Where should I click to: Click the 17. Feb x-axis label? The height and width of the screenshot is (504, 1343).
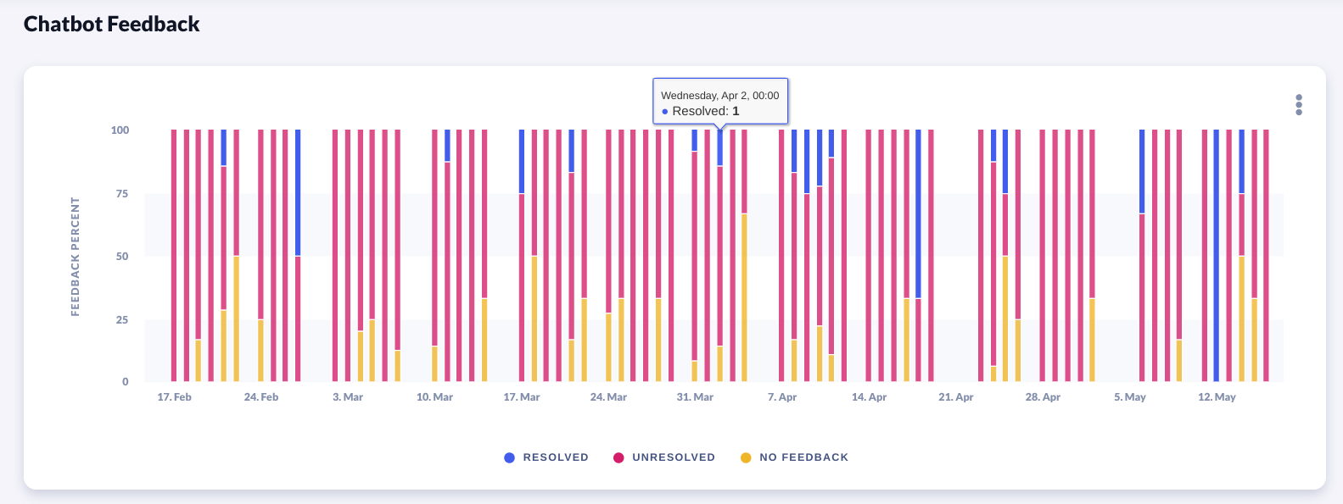pyautogui.click(x=174, y=397)
